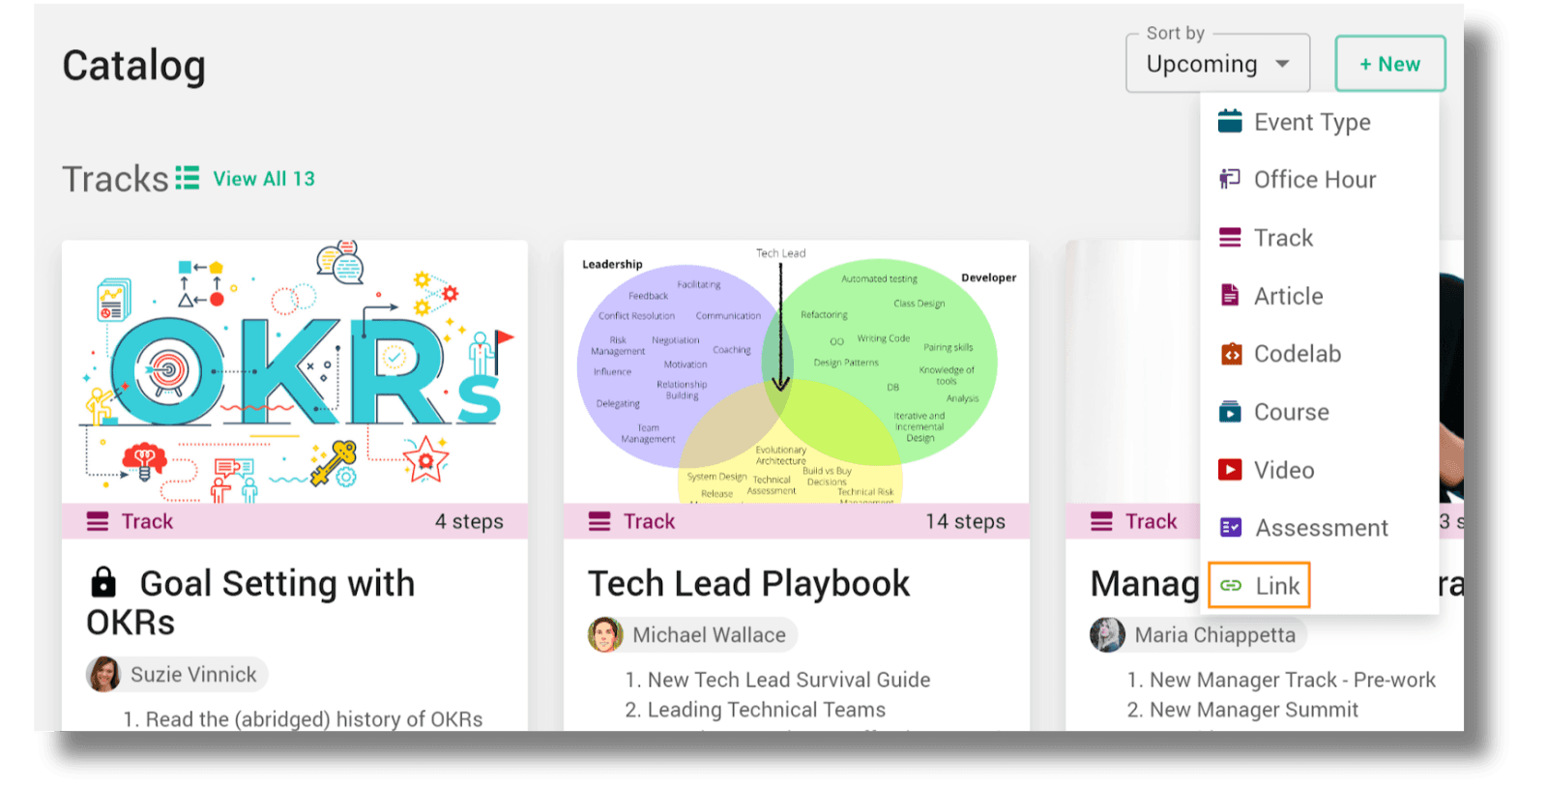
Task: Click the Course icon
Action: 1230,412
